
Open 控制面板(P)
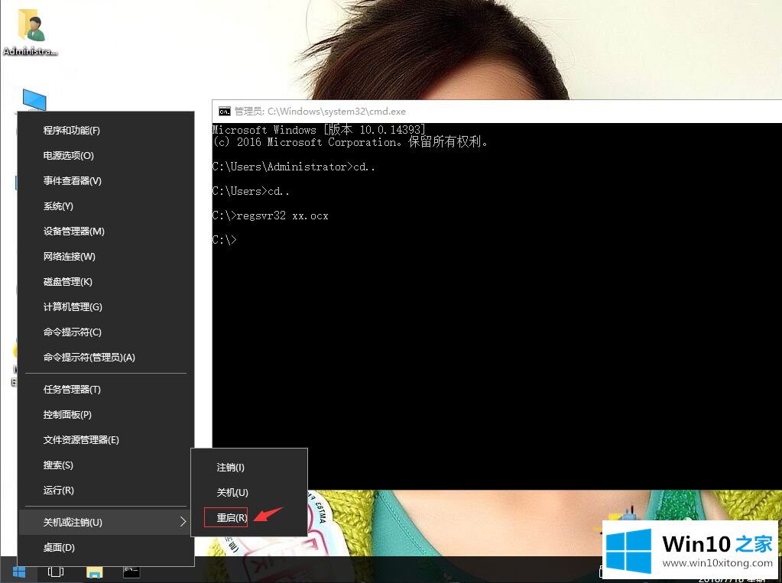point(105,414)
